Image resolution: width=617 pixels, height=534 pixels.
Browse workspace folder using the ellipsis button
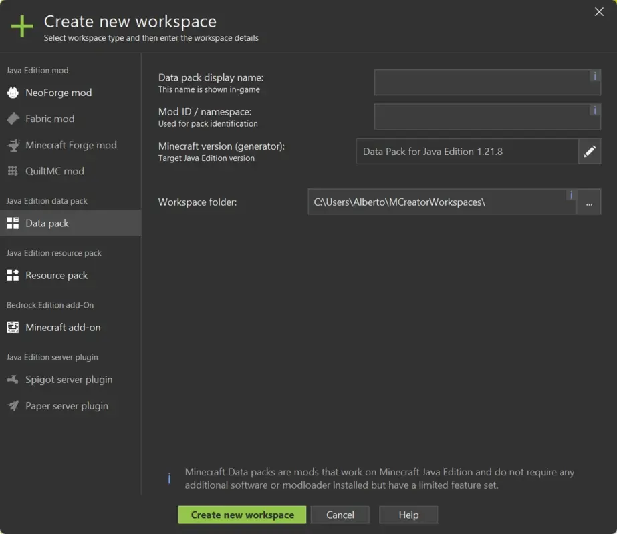pos(590,202)
